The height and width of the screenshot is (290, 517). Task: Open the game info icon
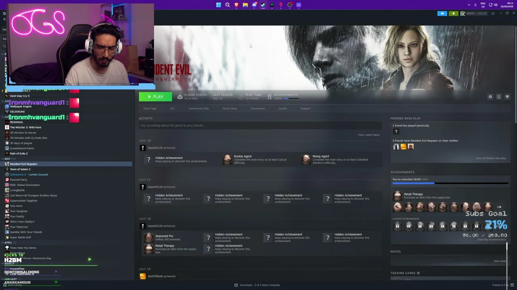pyautogui.click(x=499, y=97)
